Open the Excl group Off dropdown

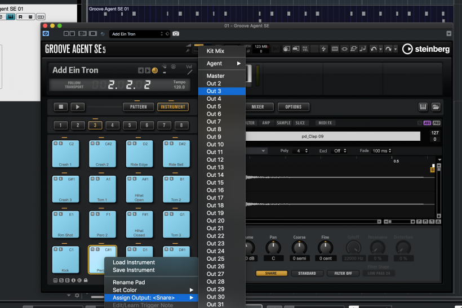[339, 151]
